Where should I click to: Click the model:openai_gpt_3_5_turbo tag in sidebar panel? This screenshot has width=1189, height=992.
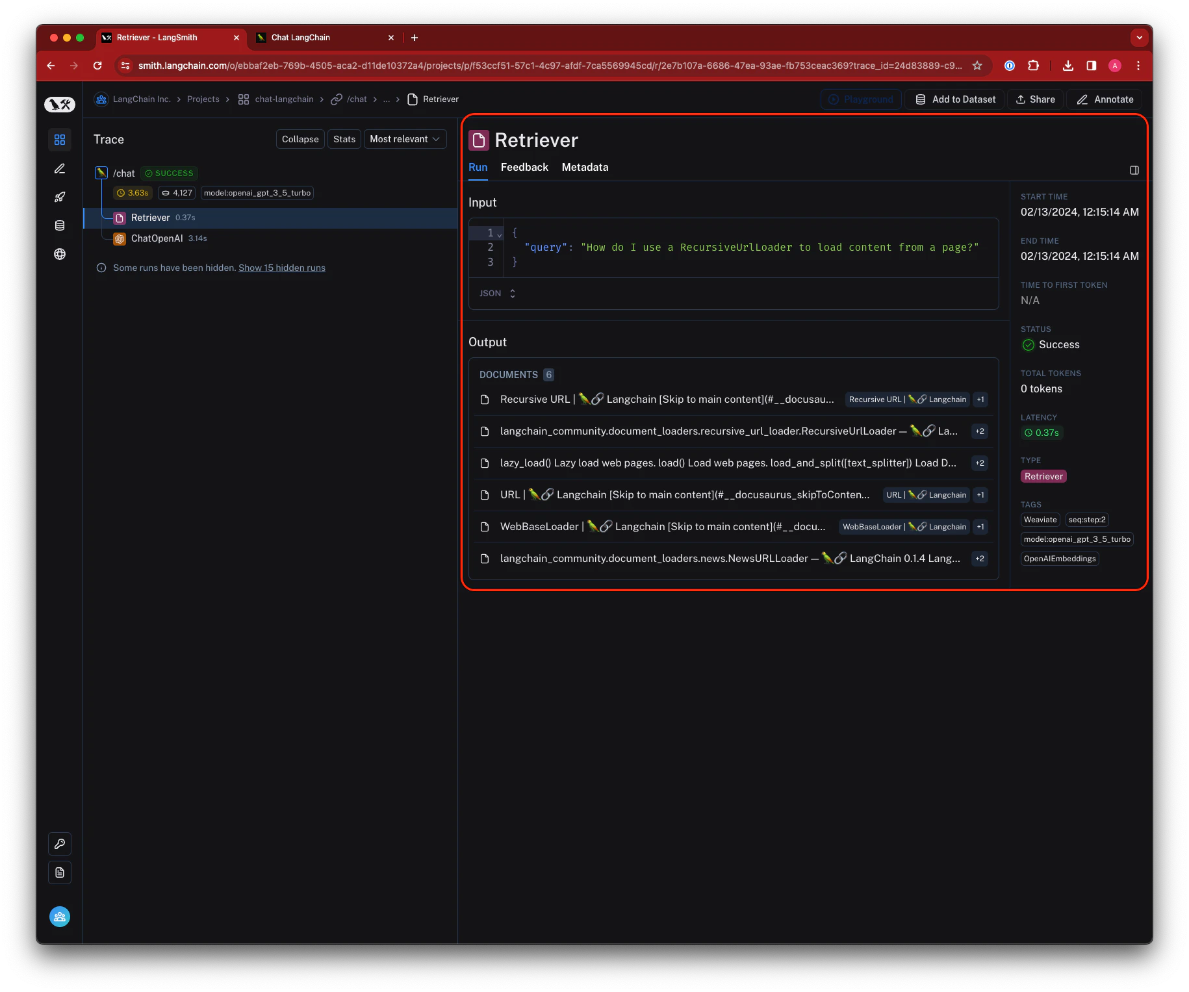coord(1077,539)
